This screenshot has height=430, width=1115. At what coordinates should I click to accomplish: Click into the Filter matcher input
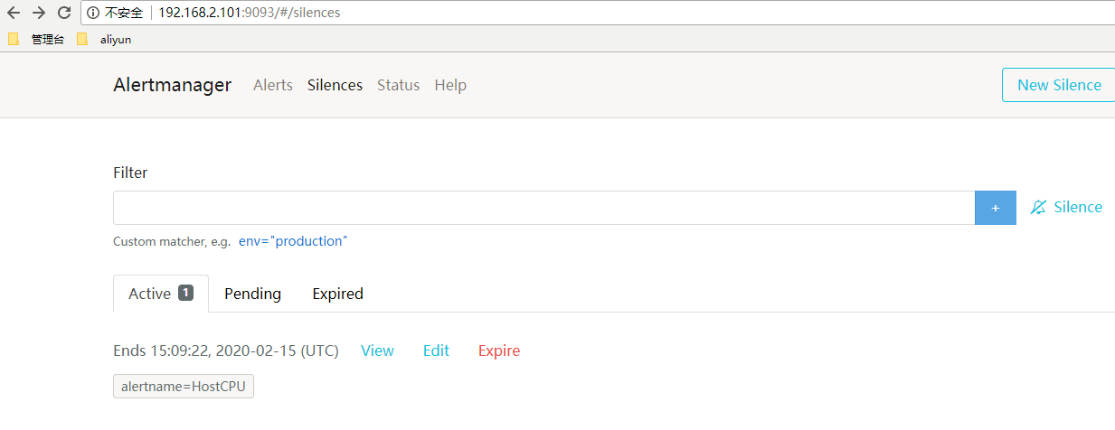pyautogui.click(x=543, y=208)
